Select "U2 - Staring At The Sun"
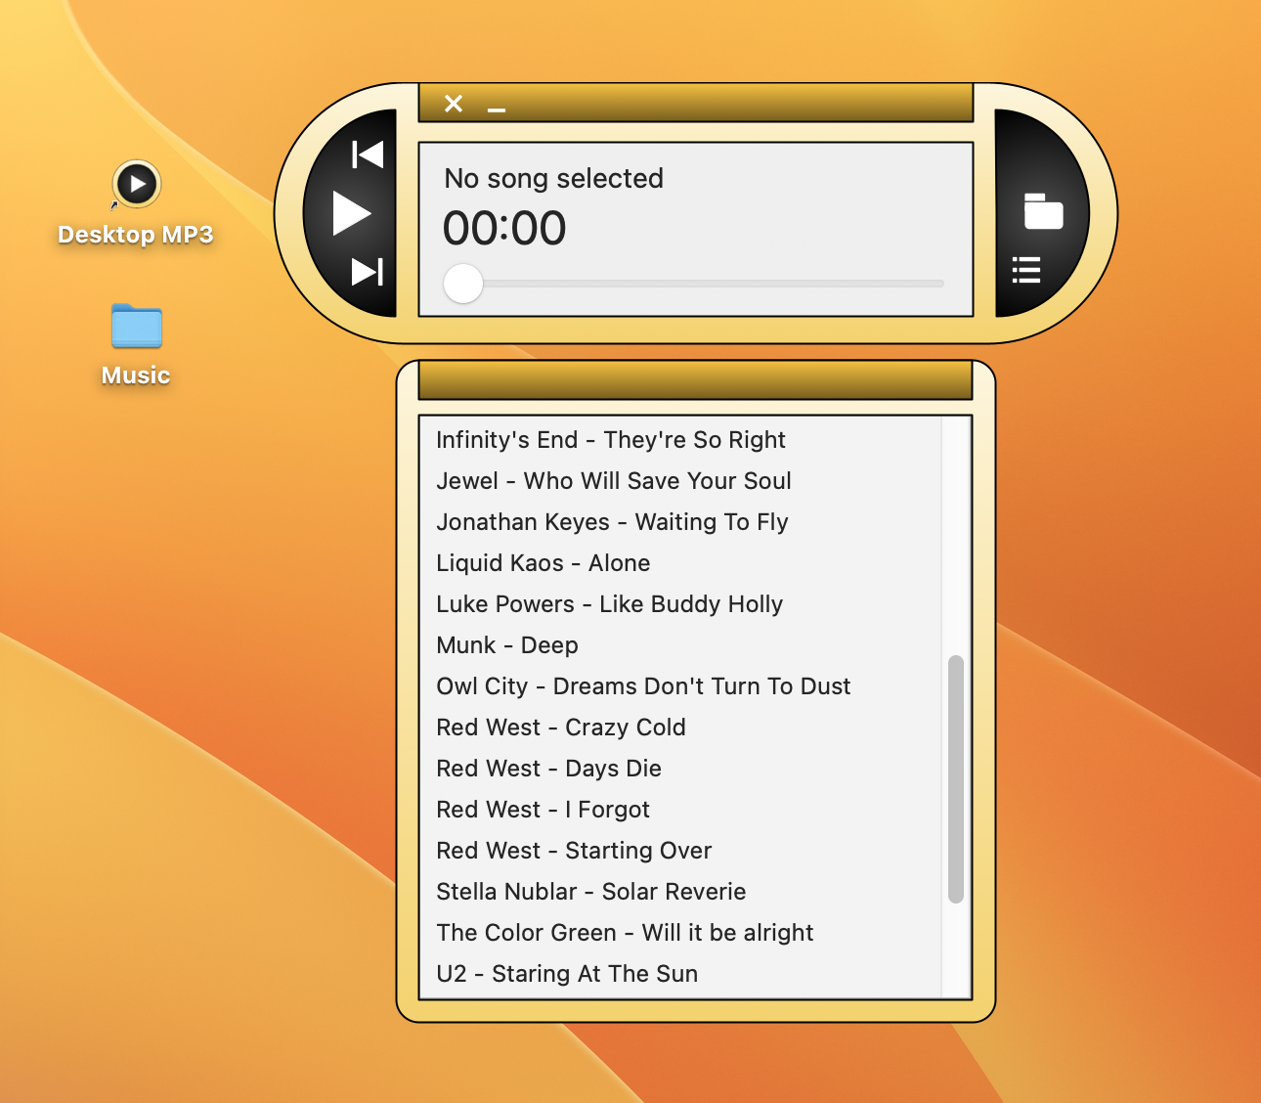 pyautogui.click(x=567, y=974)
